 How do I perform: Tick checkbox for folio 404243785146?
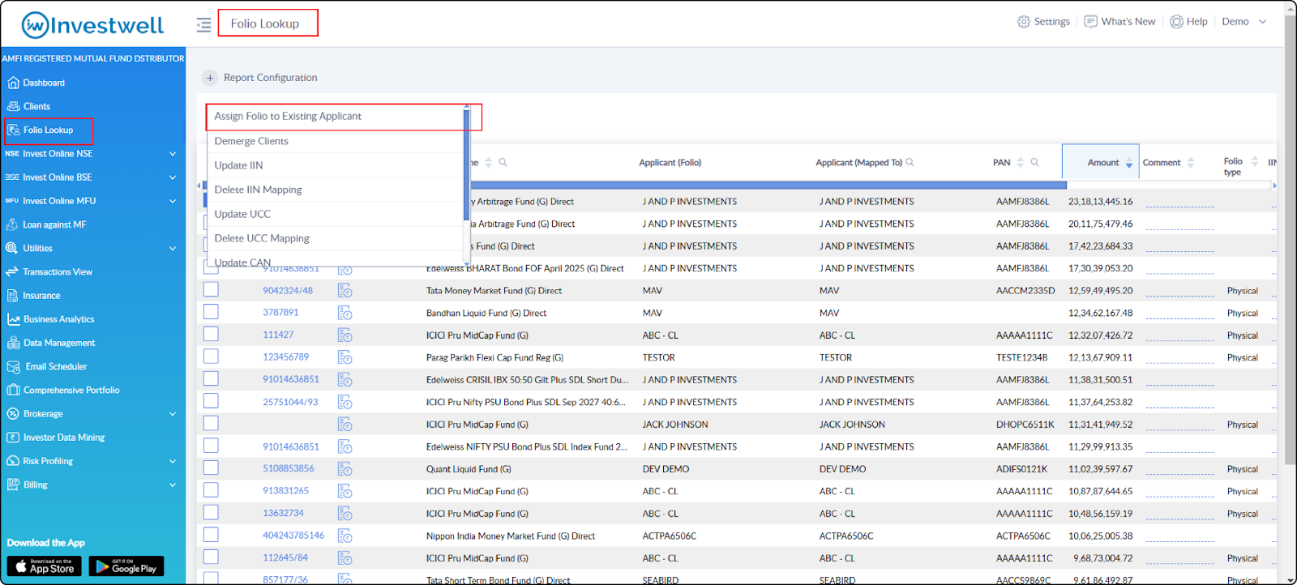(x=211, y=534)
